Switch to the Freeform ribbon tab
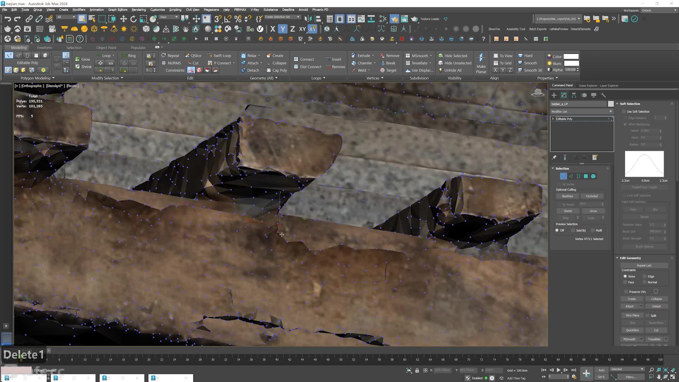This screenshot has width=679, height=382. pos(44,47)
